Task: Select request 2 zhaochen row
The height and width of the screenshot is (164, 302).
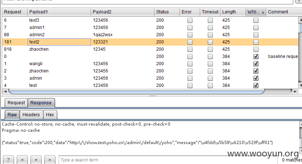Action: pyautogui.click(x=150, y=71)
